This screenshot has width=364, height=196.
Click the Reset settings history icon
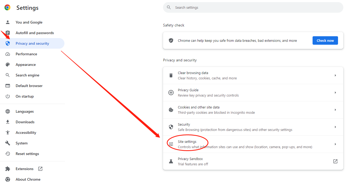tap(8, 154)
